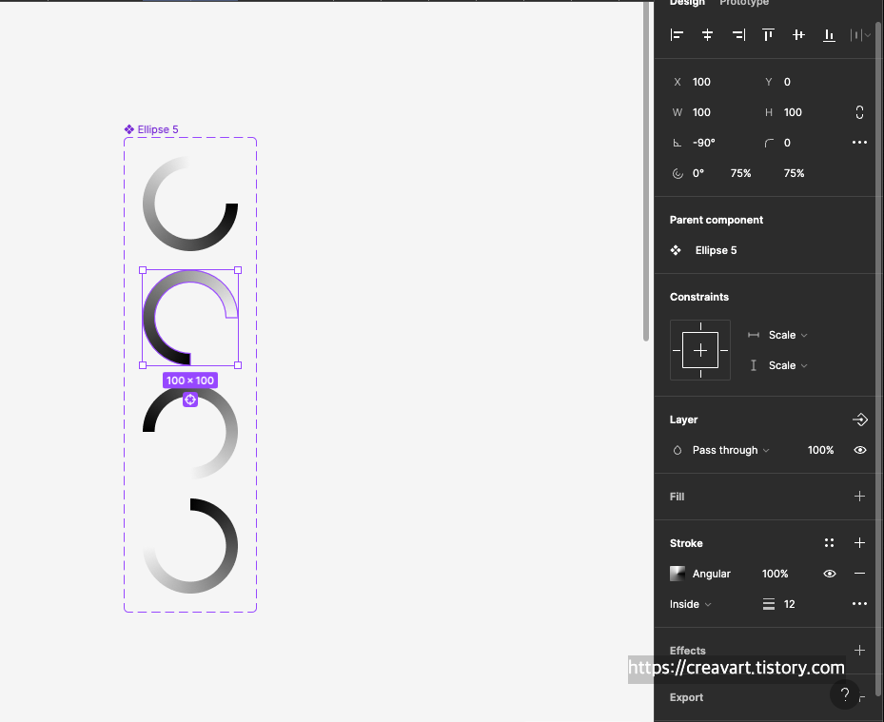Select the third arc ellipse variant
Image resolution: width=884 pixels, height=722 pixels.
(x=190, y=432)
